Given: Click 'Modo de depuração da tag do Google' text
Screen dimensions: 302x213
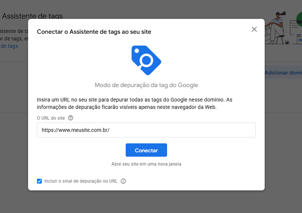Looking at the screenshot, I should 146,85.
